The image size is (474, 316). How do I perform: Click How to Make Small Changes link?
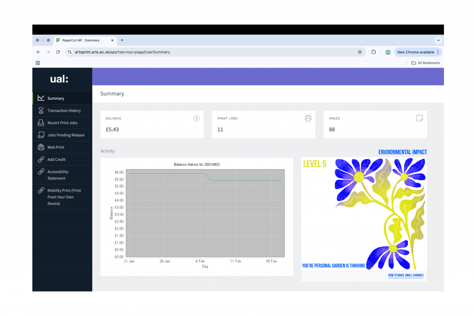coord(405,275)
